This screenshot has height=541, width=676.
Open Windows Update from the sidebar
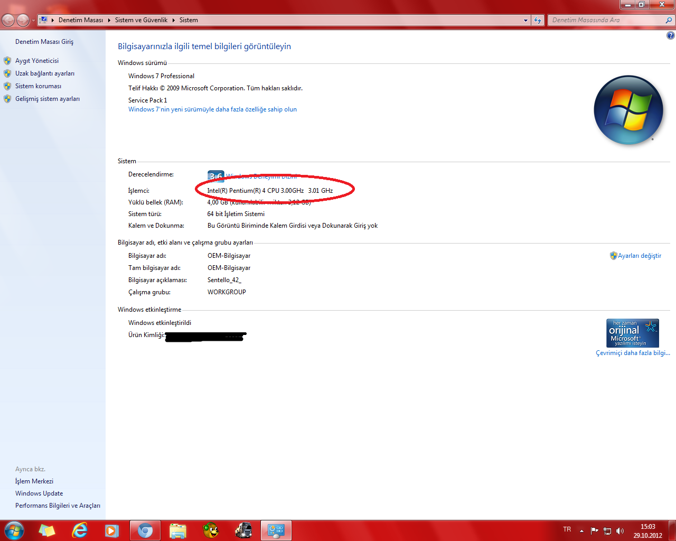pyautogui.click(x=39, y=493)
